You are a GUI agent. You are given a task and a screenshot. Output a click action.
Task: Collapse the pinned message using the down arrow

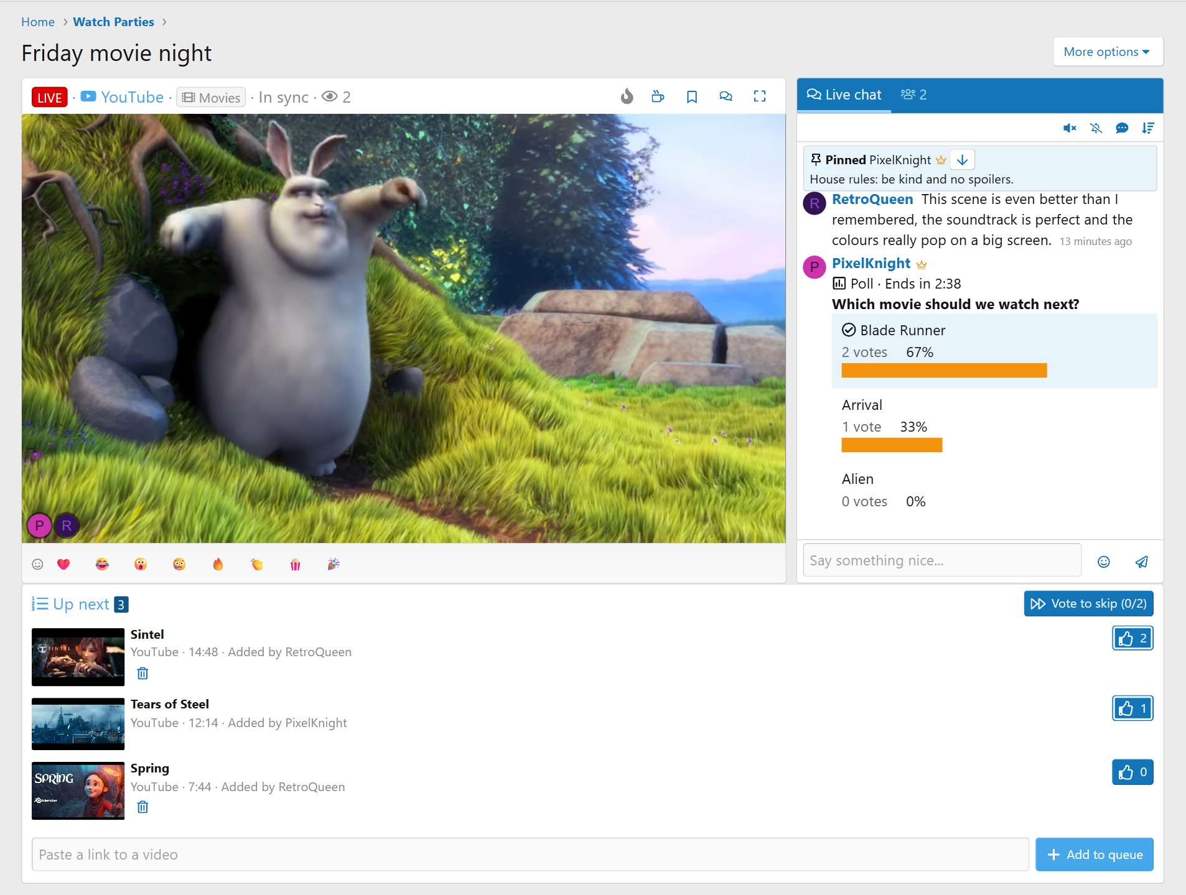point(962,160)
